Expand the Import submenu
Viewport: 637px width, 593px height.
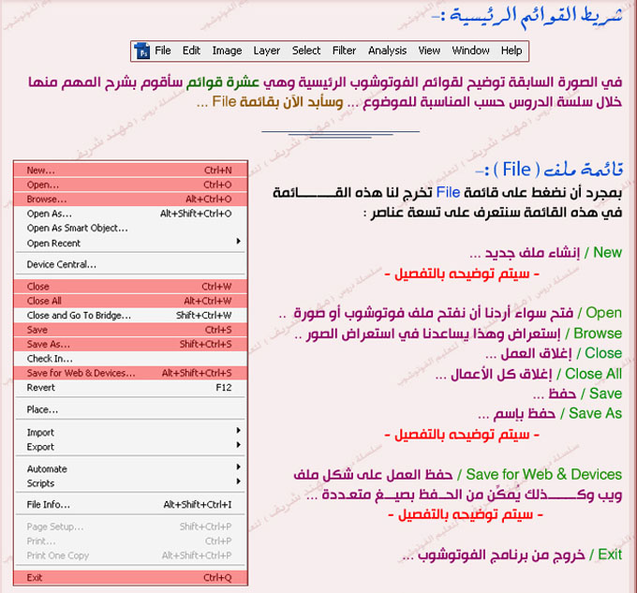130,433
